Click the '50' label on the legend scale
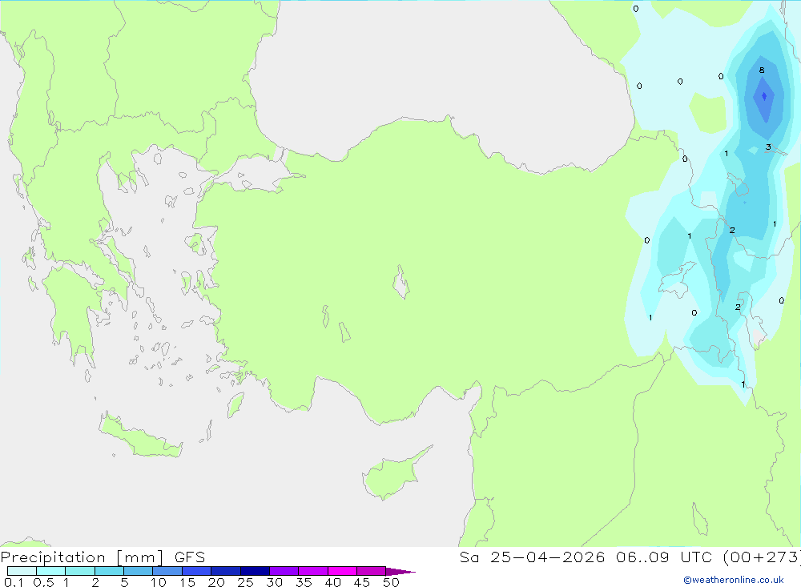801x587 pixels. click(391, 582)
